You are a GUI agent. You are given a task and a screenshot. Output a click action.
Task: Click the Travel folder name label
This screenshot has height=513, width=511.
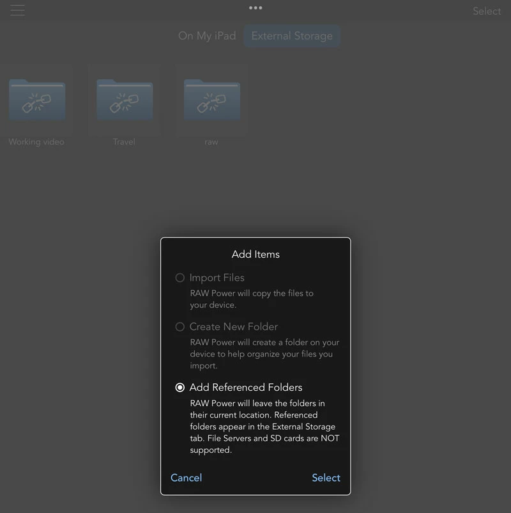(x=124, y=142)
